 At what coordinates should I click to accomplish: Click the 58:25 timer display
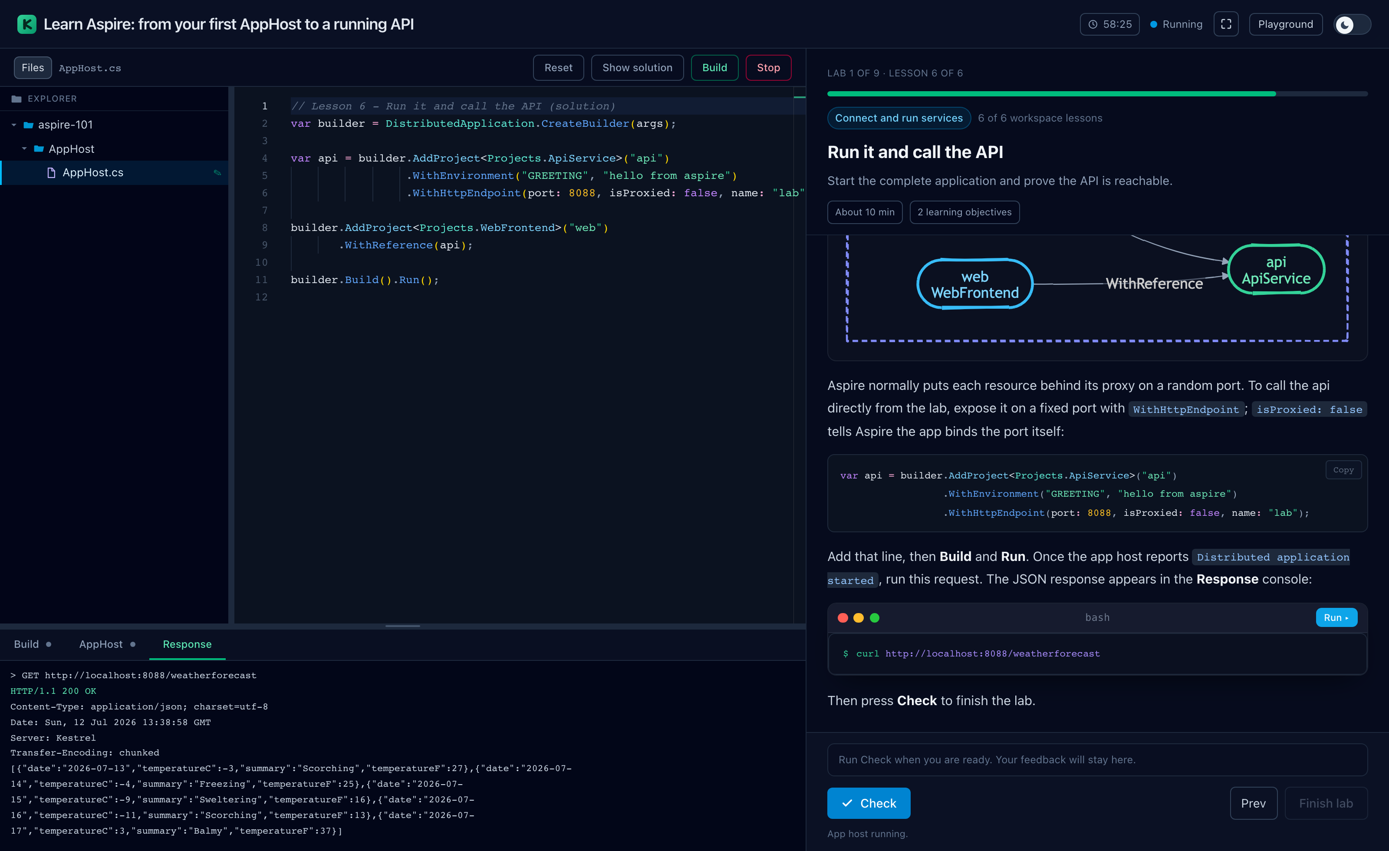click(x=1109, y=24)
